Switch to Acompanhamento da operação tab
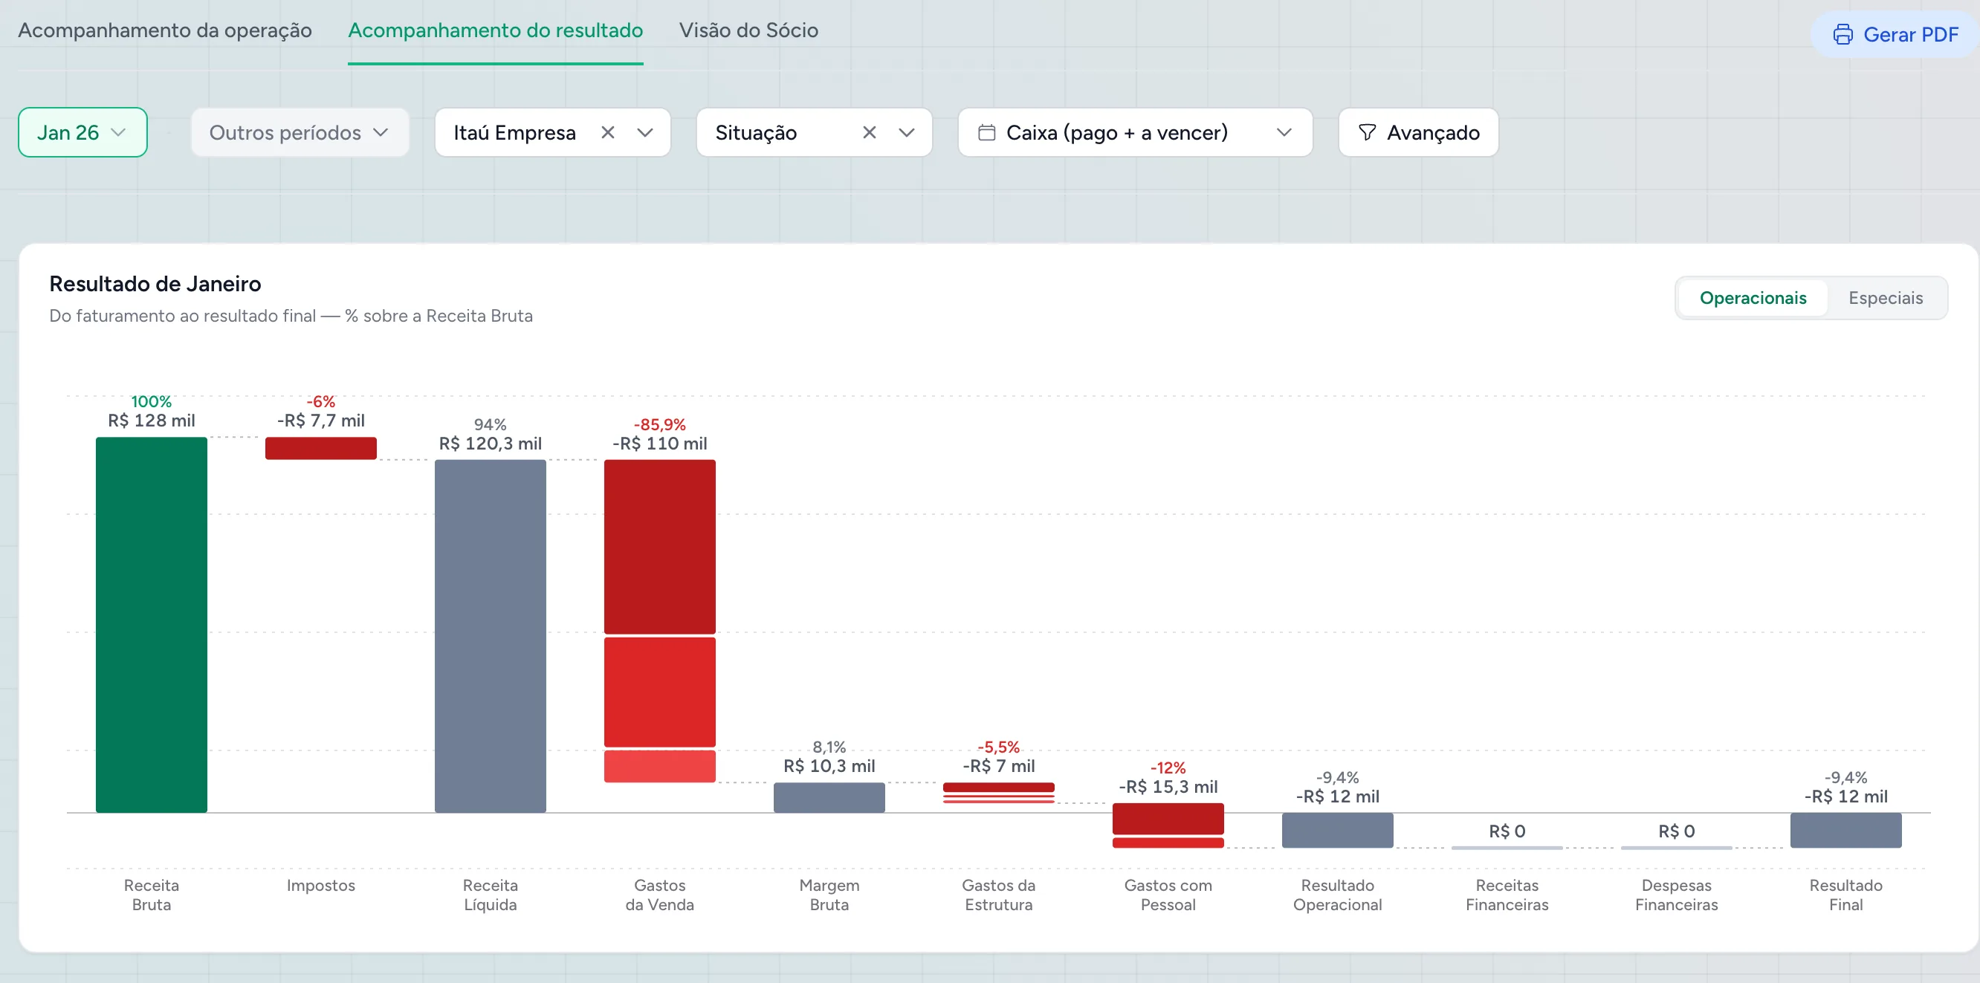Image resolution: width=1980 pixels, height=983 pixels. click(164, 30)
